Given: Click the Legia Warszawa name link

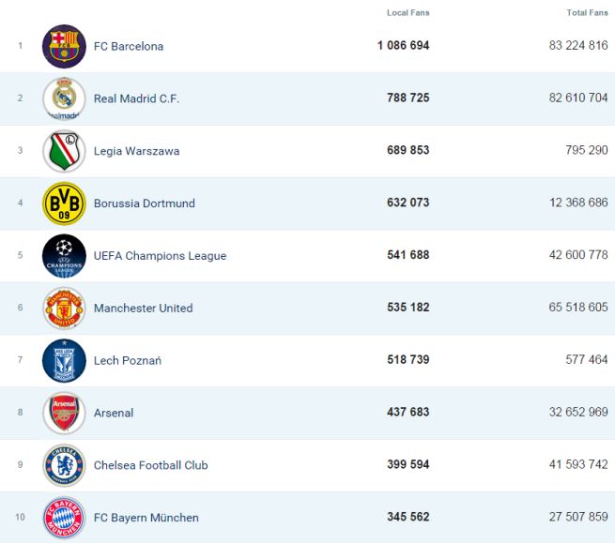Looking at the screenshot, I should (136, 151).
